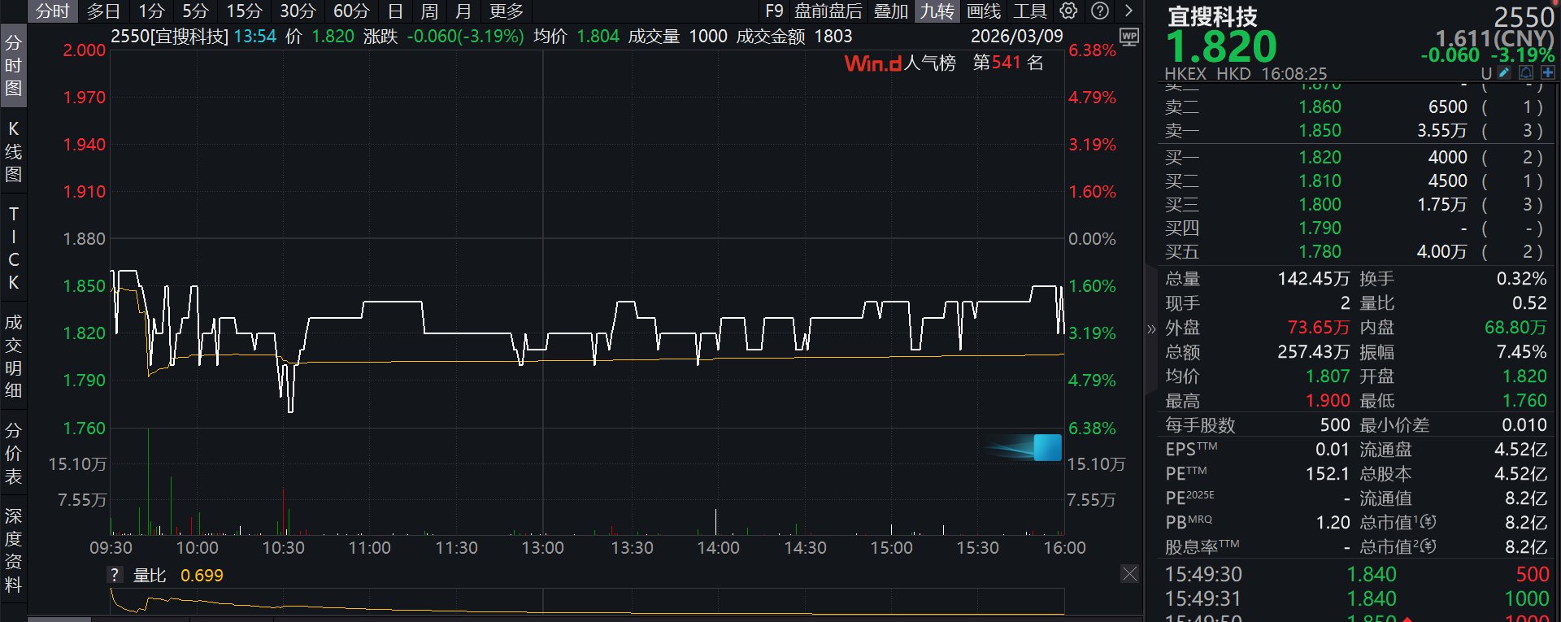Open F9 deep data
Screen dimensions: 1561x622
point(774,11)
